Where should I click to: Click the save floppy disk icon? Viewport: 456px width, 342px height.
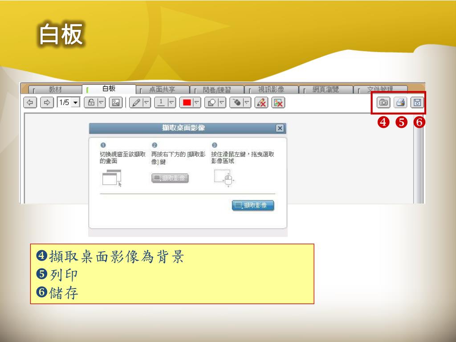(x=417, y=102)
